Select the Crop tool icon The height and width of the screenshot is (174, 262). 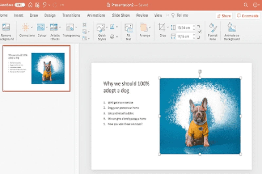(161, 27)
